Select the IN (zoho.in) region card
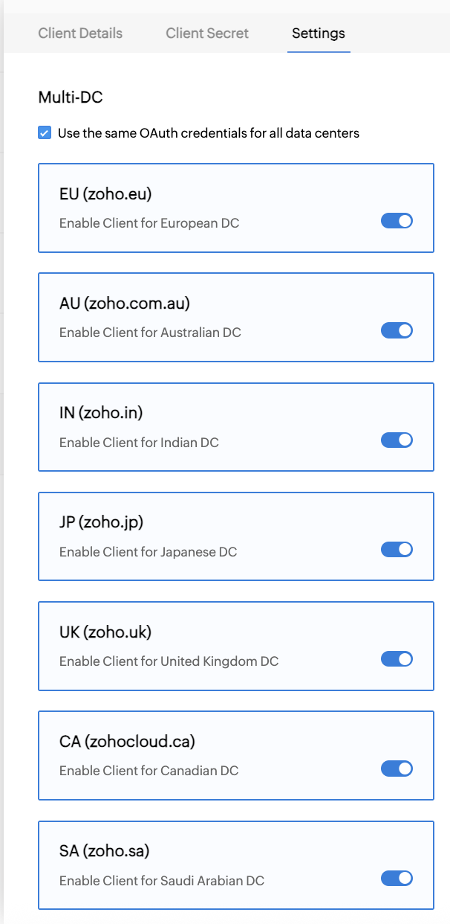This screenshot has width=450, height=924. [235, 426]
